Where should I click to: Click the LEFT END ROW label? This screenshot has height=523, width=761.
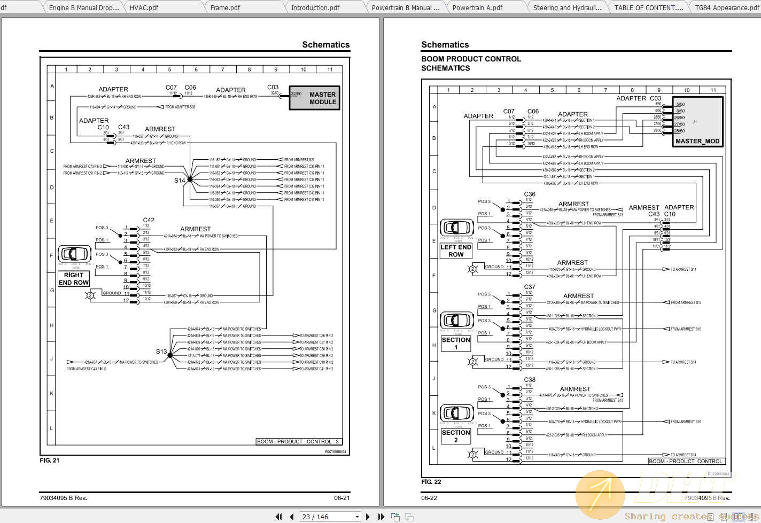pyautogui.click(x=456, y=251)
